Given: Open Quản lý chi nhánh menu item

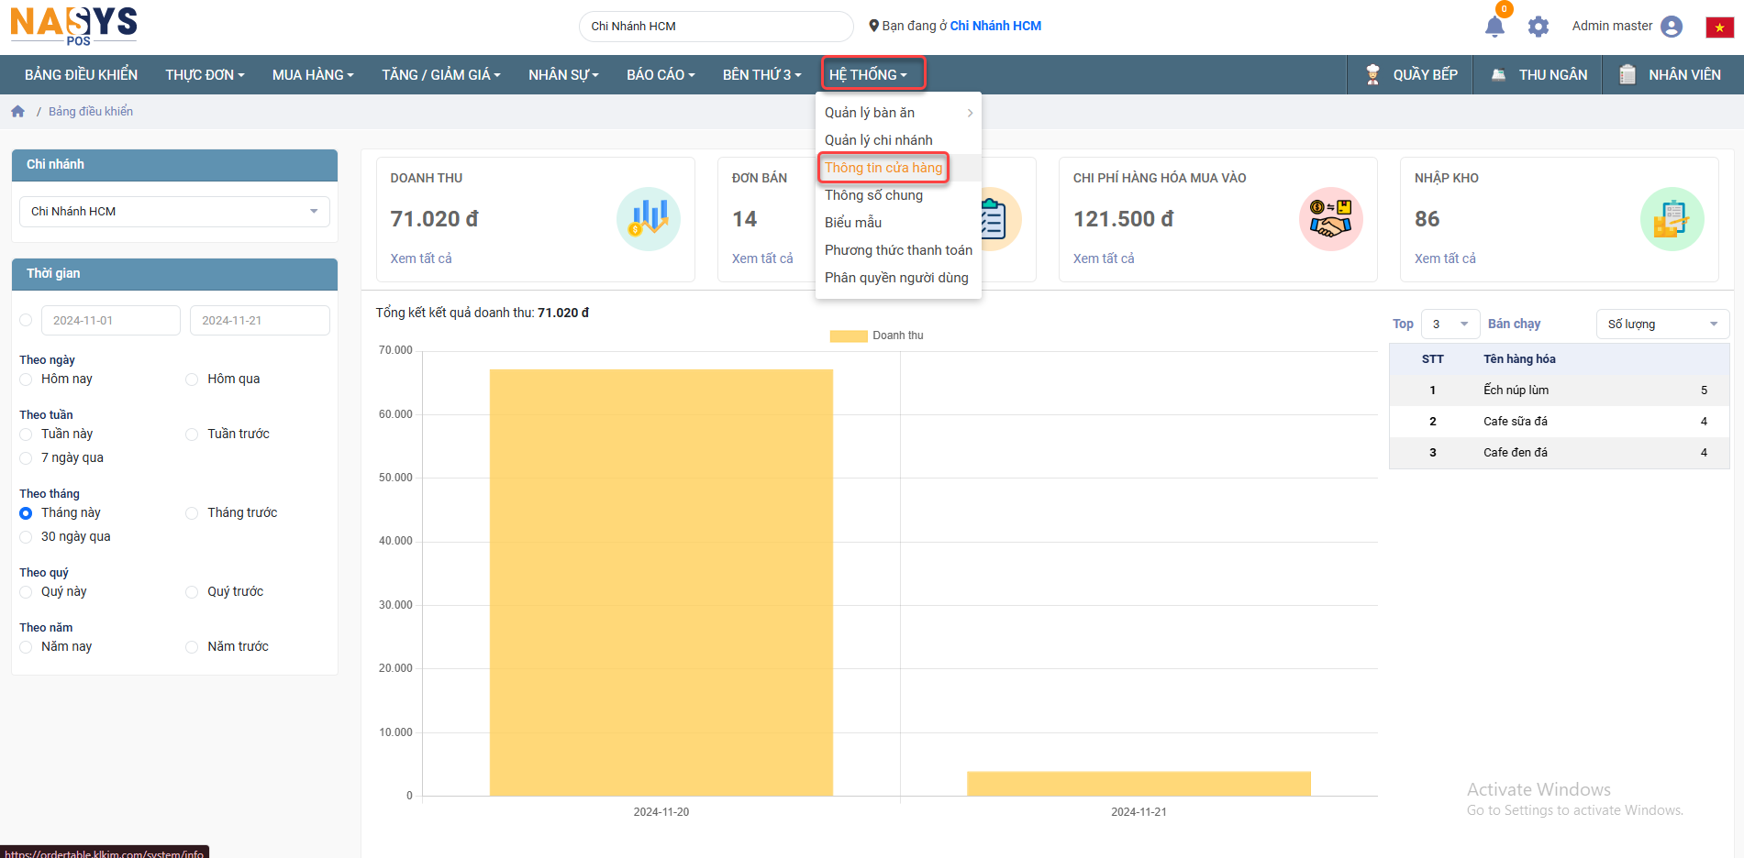Looking at the screenshot, I should (x=898, y=140).
